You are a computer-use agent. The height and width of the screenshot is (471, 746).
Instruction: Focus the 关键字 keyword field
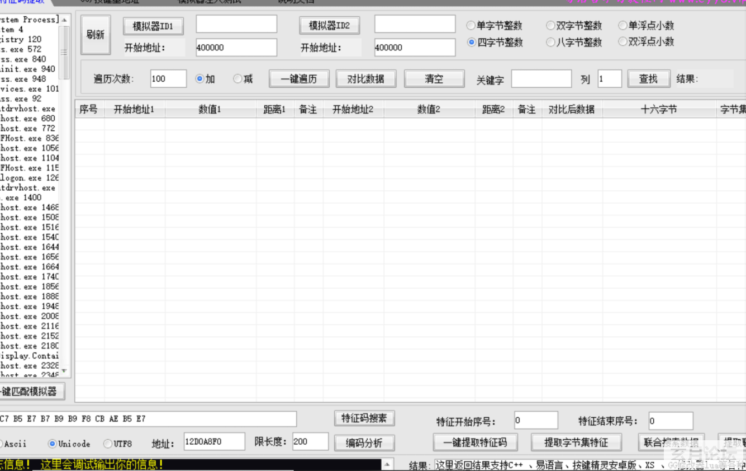tap(541, 79)
